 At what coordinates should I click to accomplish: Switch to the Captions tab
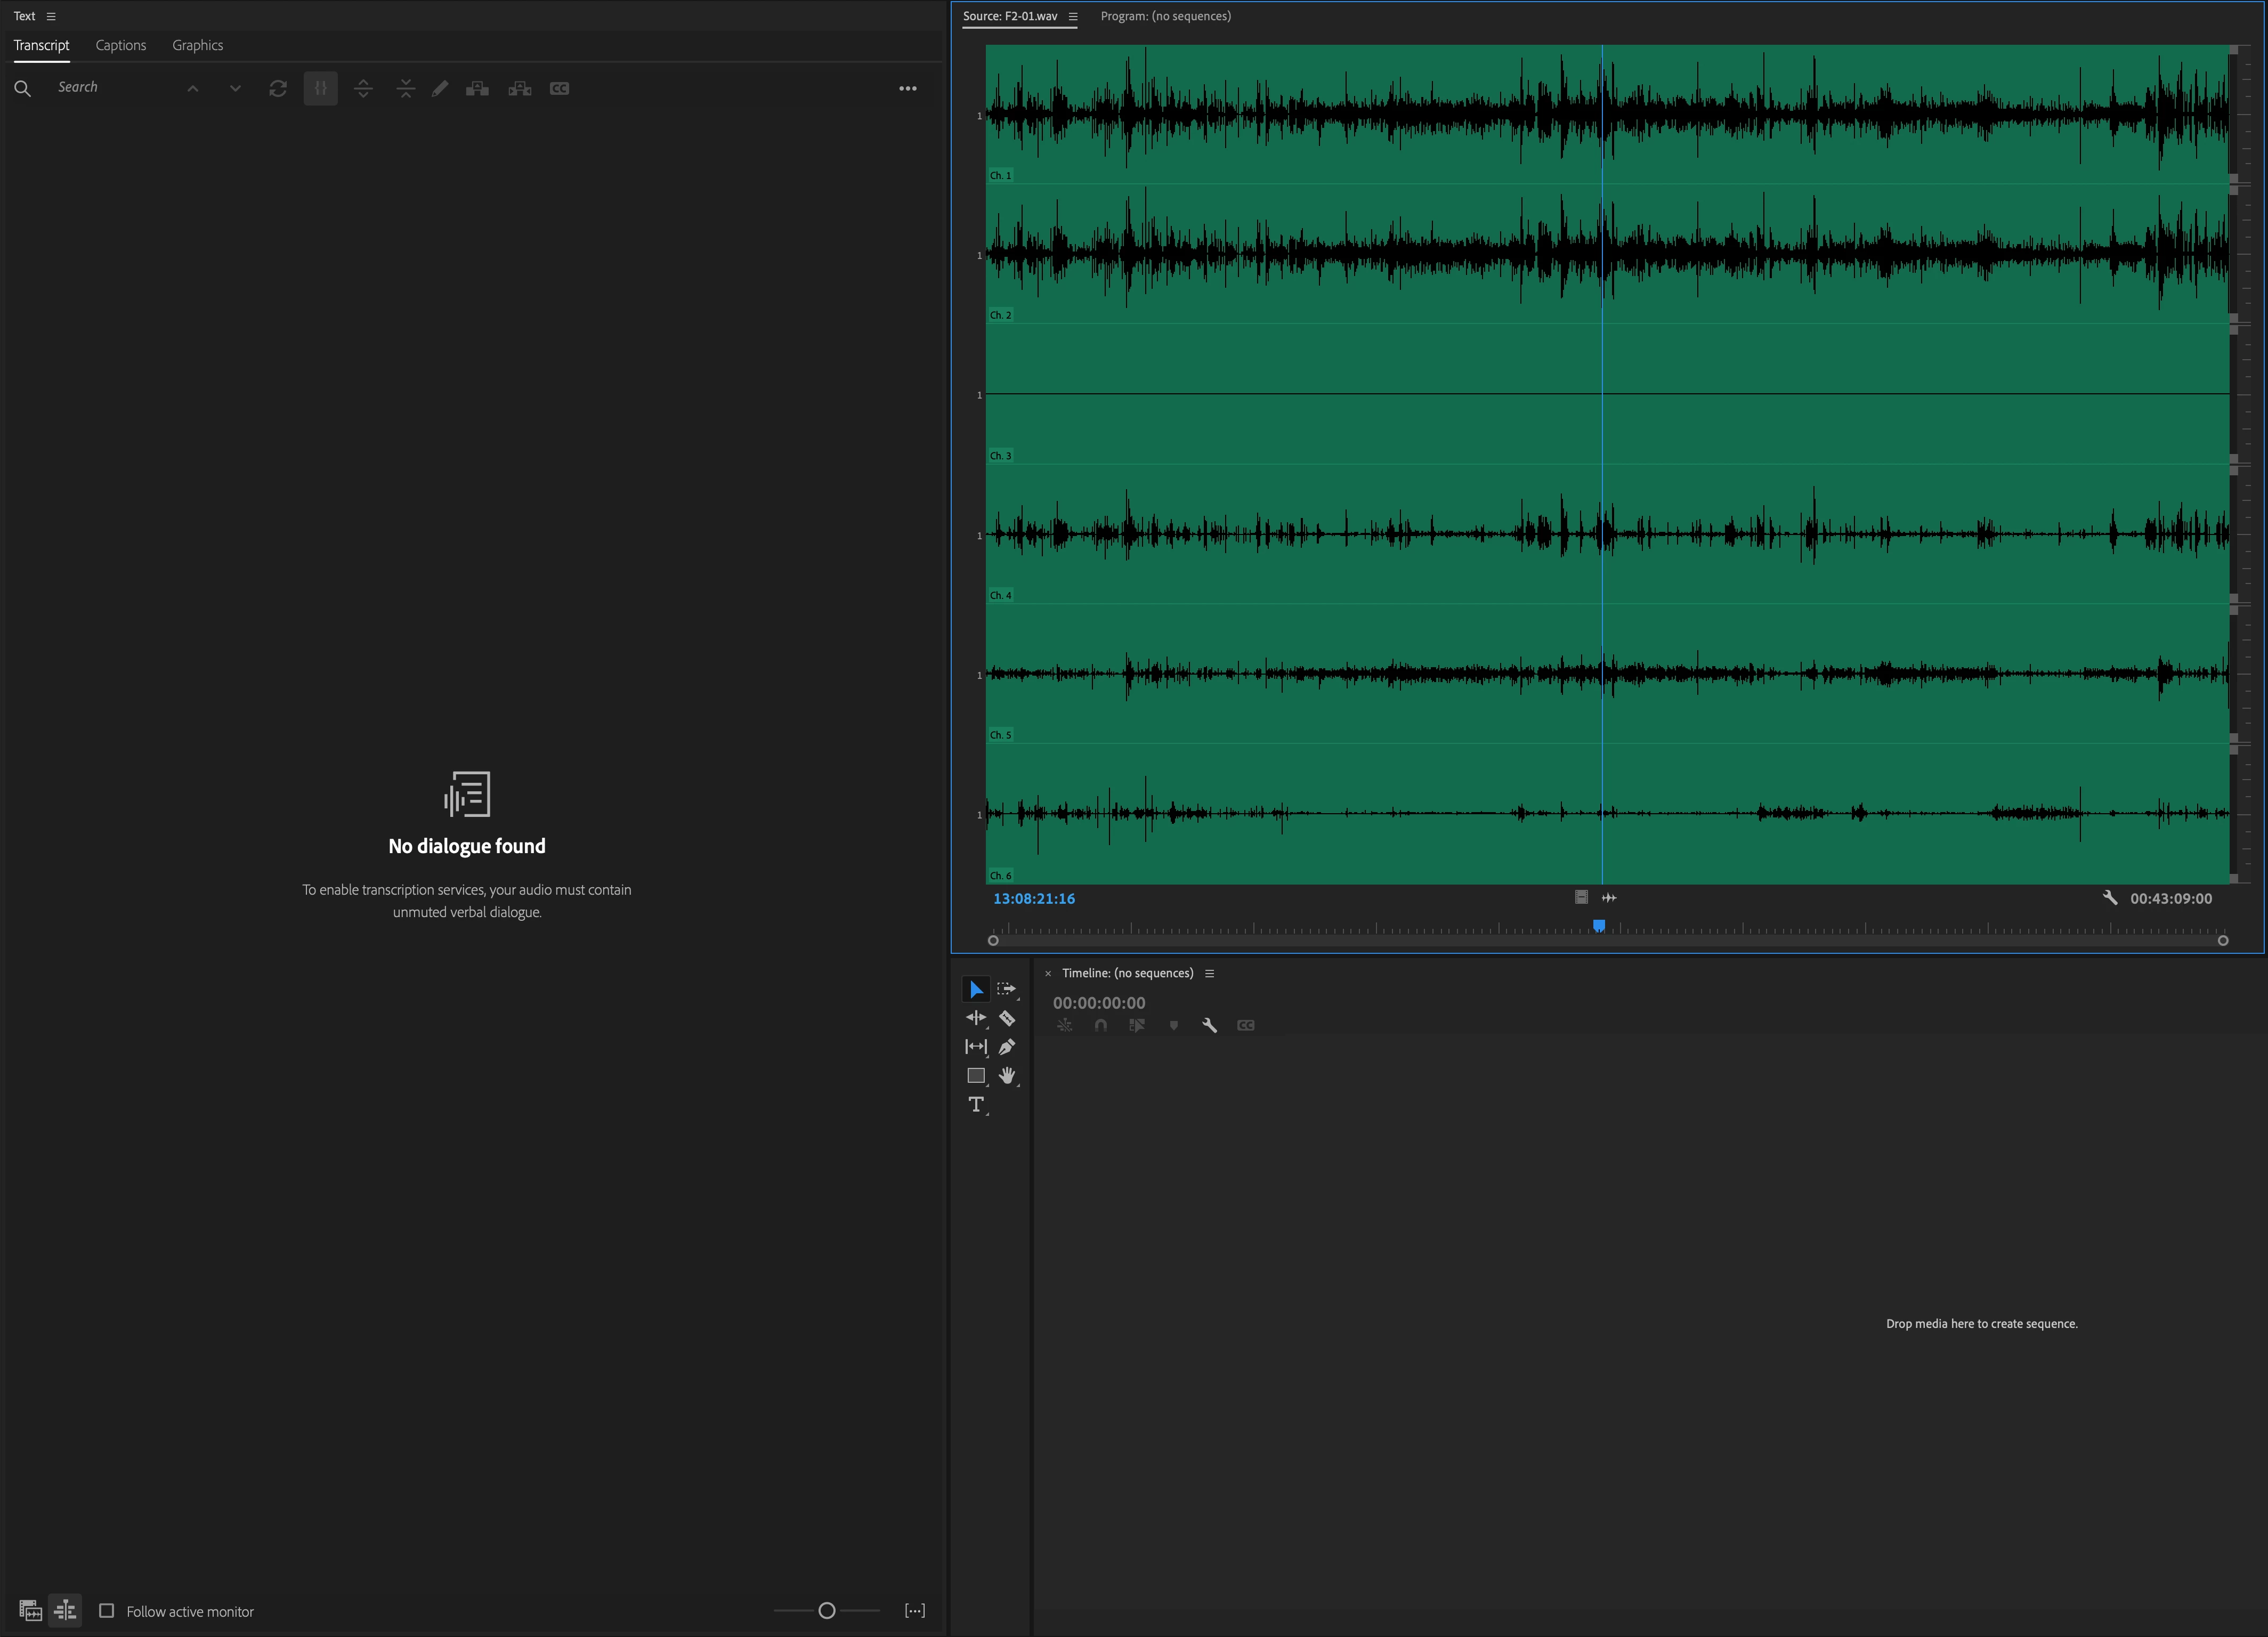[x=121, y=45]
